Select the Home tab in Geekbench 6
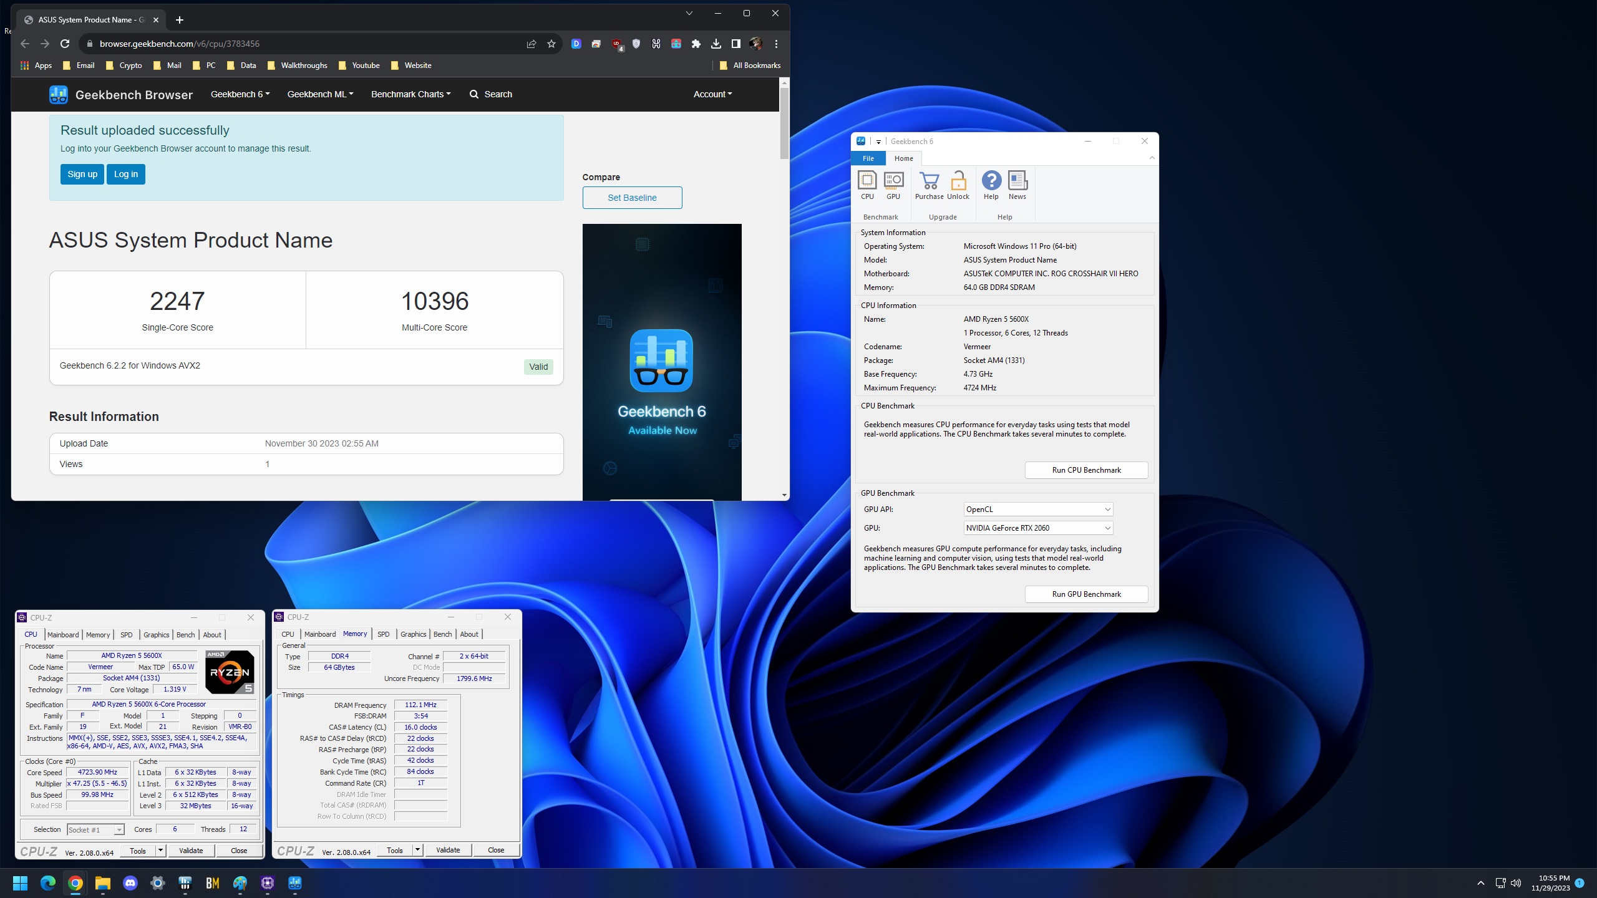 pos(903,158)
